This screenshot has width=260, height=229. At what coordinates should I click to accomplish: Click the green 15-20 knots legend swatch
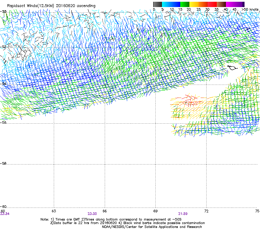click(185, 4)
